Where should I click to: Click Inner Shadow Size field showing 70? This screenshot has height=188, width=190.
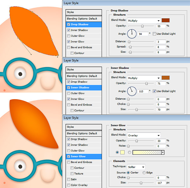pyautogui.click(x=161, y=110)
